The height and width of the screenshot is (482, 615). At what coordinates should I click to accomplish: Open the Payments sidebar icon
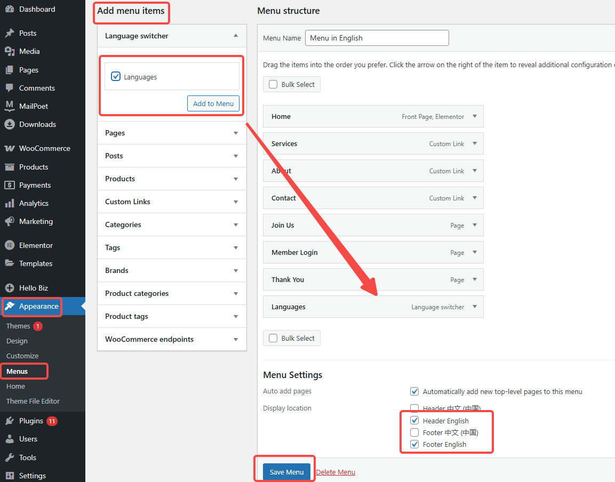(11, 185)
